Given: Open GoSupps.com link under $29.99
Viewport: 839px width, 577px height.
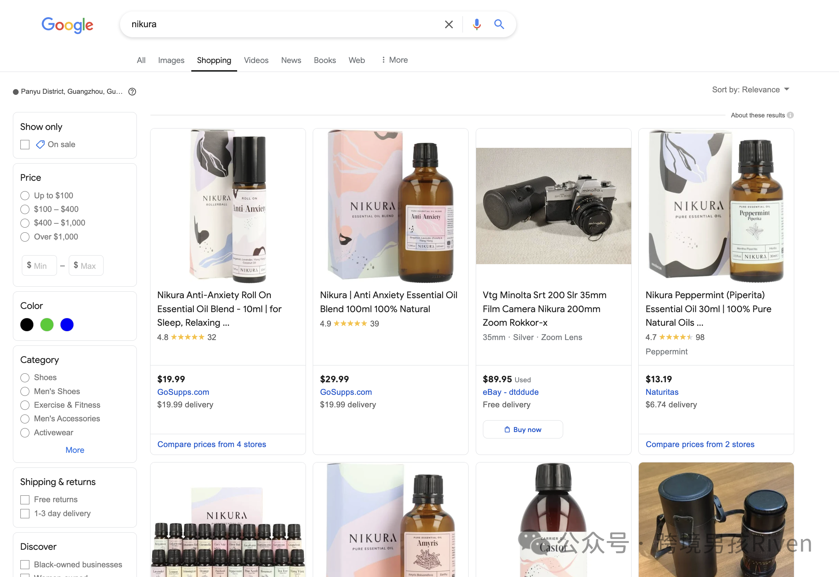Looking at the screenshot, I should coord(346,392).
